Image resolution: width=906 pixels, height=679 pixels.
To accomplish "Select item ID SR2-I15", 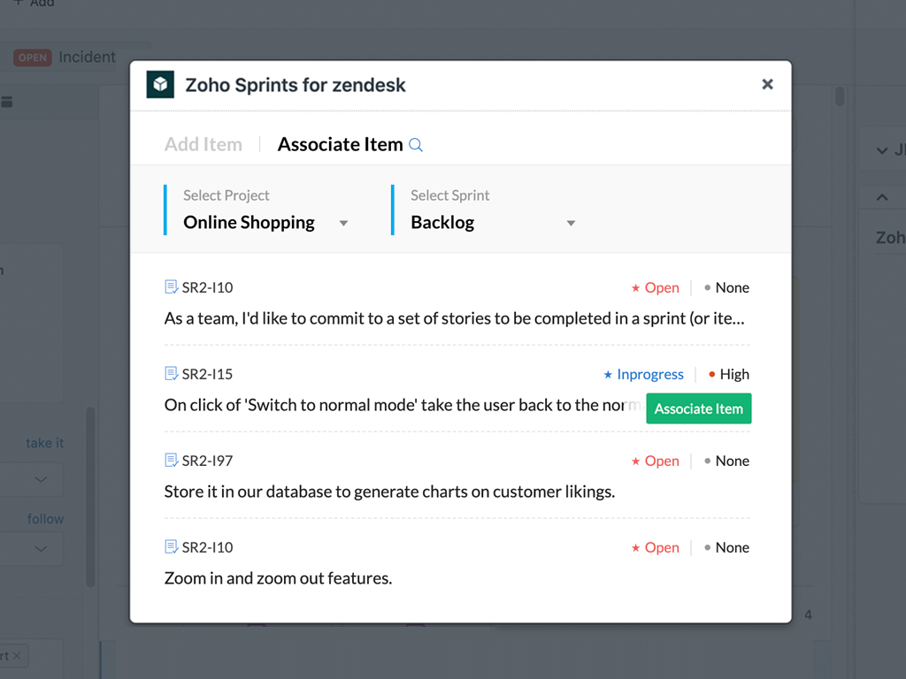I will [x=207, y=374].
